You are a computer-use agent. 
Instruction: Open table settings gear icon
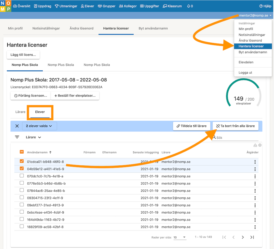[x=260, y=145]
